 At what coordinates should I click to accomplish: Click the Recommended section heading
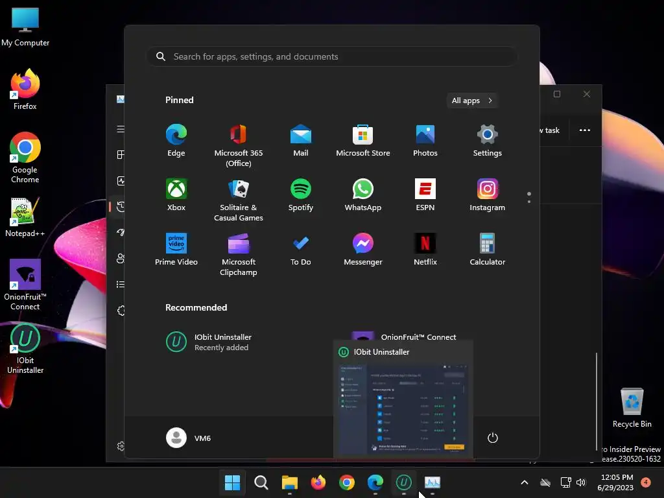(196, 307)
